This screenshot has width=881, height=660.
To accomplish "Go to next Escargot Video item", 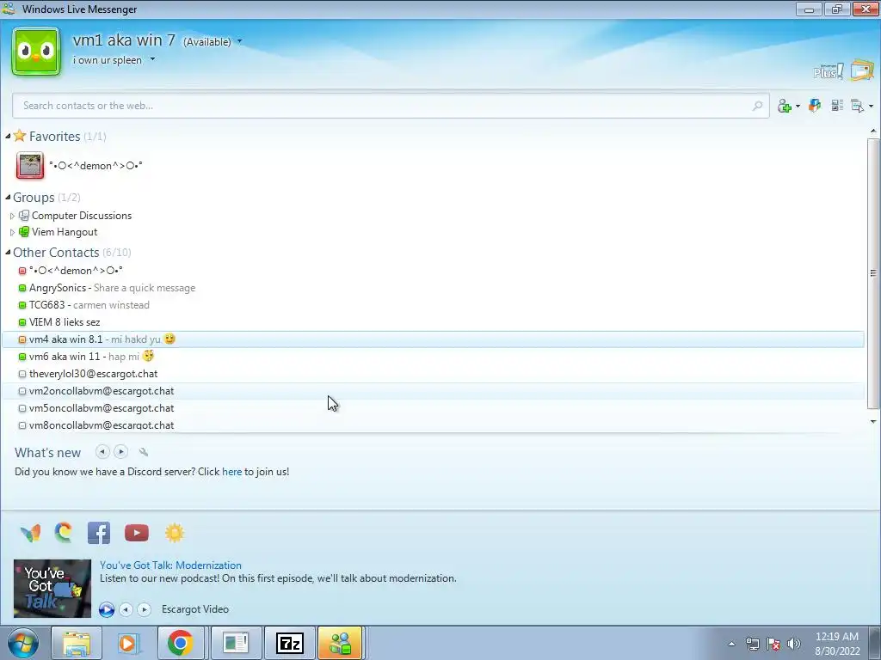I will pyautogui.click(x=145, y=609).
